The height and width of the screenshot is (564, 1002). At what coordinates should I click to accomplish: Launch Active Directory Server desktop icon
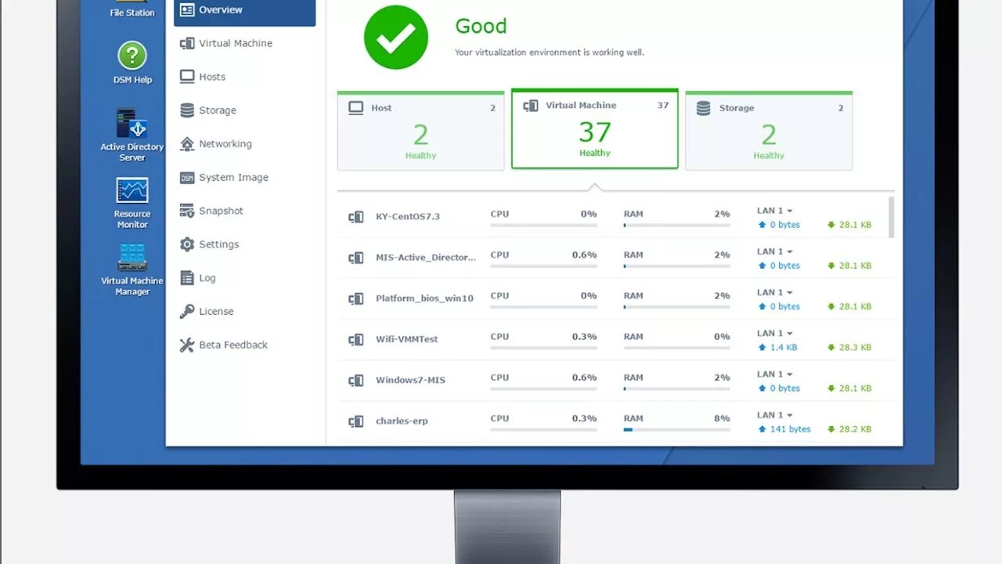(x=132, y=135)
